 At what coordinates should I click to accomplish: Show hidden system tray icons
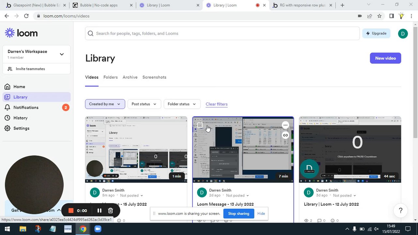[347, 229]
